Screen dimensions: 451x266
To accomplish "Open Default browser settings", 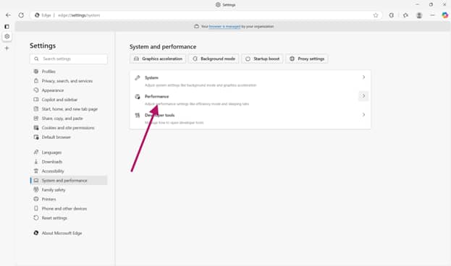I will (x=69, y=137).
